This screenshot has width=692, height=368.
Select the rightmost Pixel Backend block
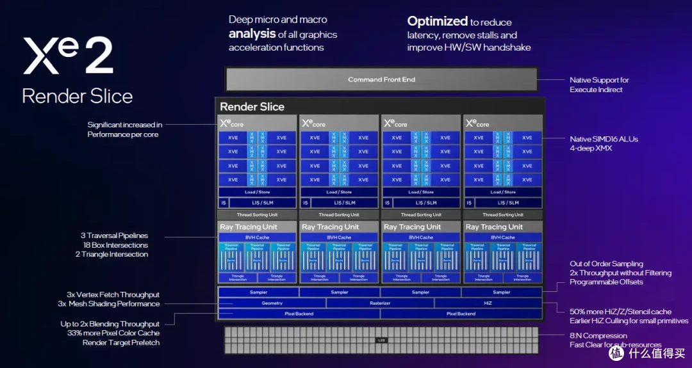(x=461, y=314)
